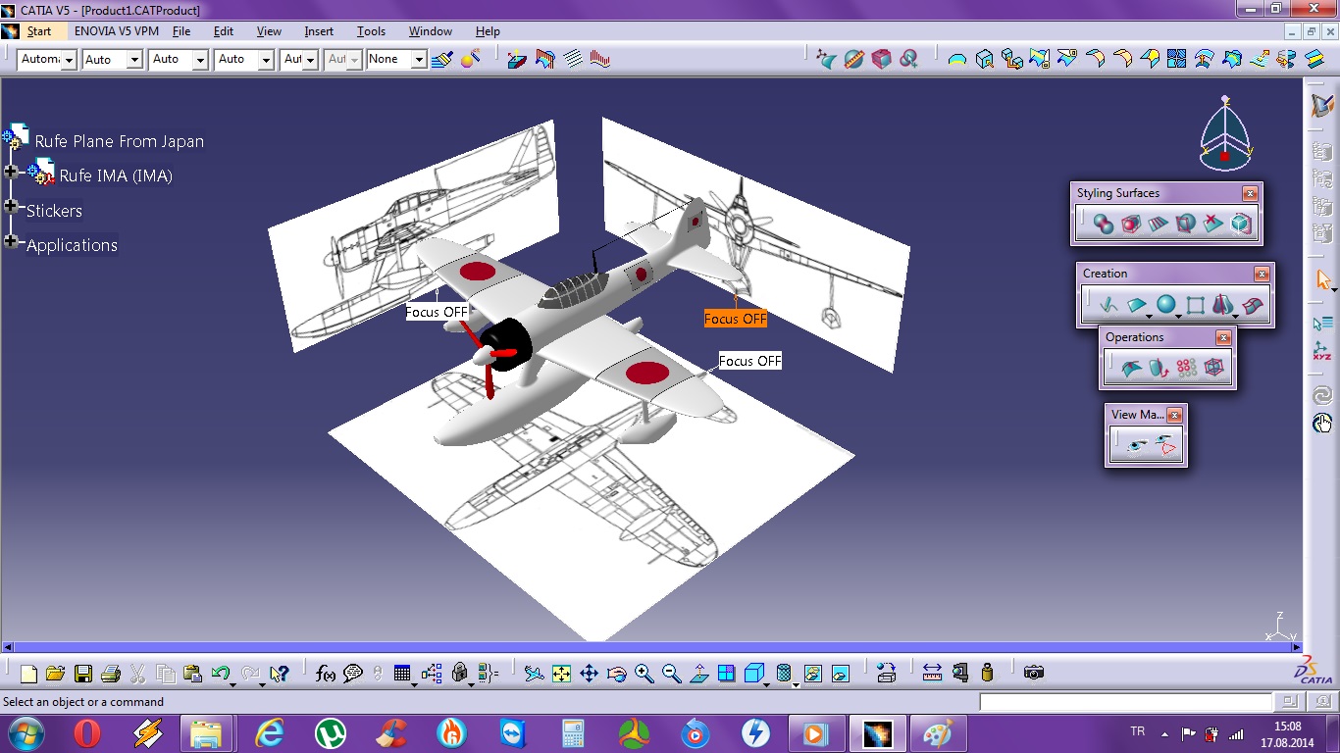The height and width of the screenshot is (753, 1340).
Task: Click the red dots grid icon in Operations
Action: pos(1186,369)
